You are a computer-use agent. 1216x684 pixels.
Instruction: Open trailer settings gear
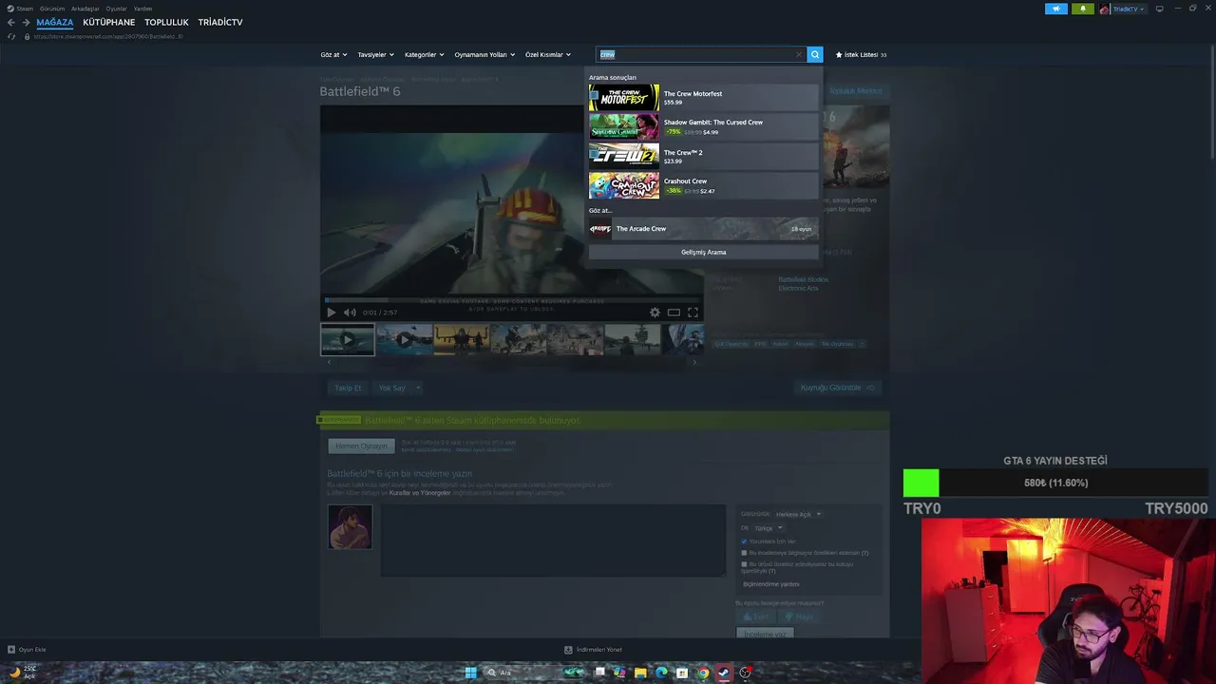coord(655,313)
